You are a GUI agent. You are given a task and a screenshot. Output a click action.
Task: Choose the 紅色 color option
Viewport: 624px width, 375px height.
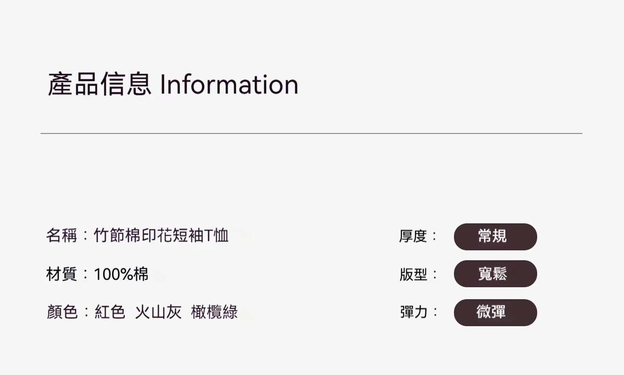110,312
